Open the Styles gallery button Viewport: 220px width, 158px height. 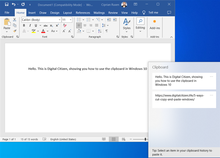pyautogui.click(x=127, y=25)
